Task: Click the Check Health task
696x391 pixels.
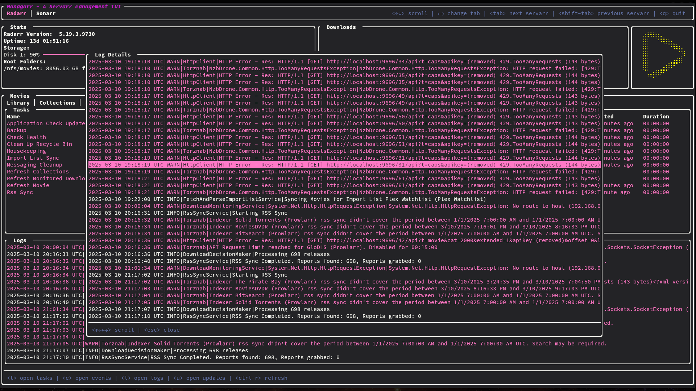Action: click(x=26, y=137)
